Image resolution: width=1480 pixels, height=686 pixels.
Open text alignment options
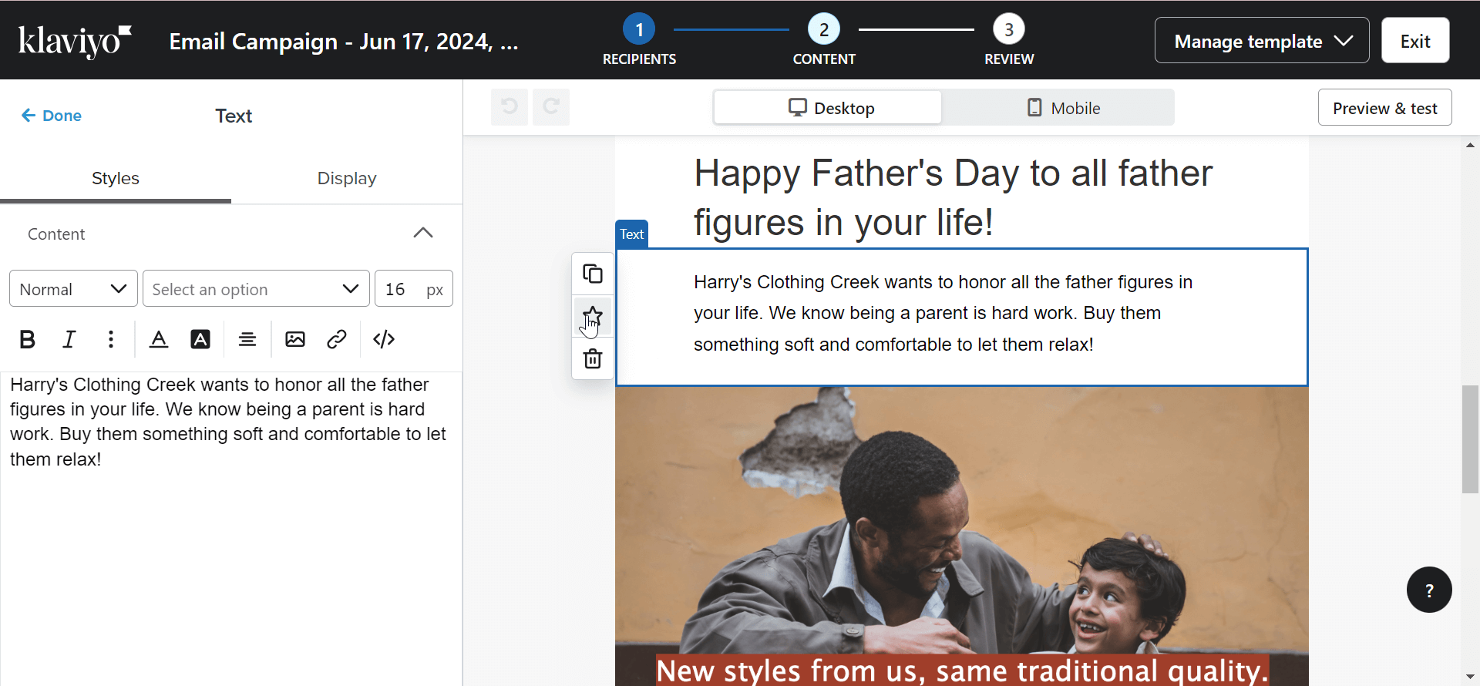click(247, 339)
